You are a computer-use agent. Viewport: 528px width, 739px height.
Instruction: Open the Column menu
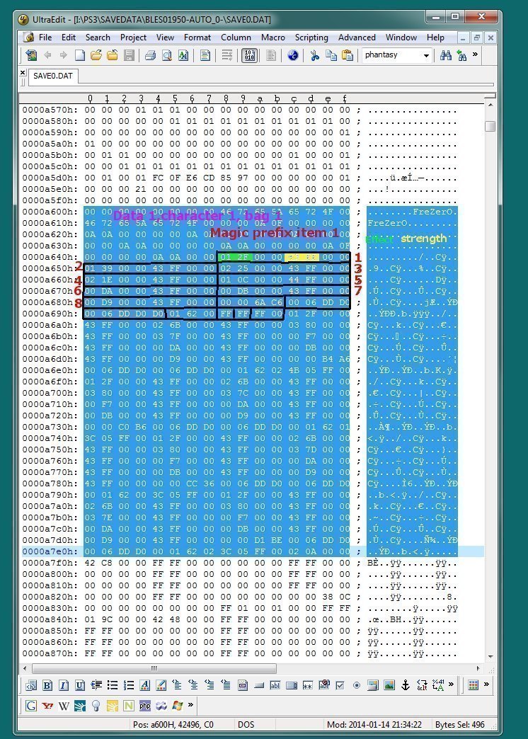coord(236,38)
